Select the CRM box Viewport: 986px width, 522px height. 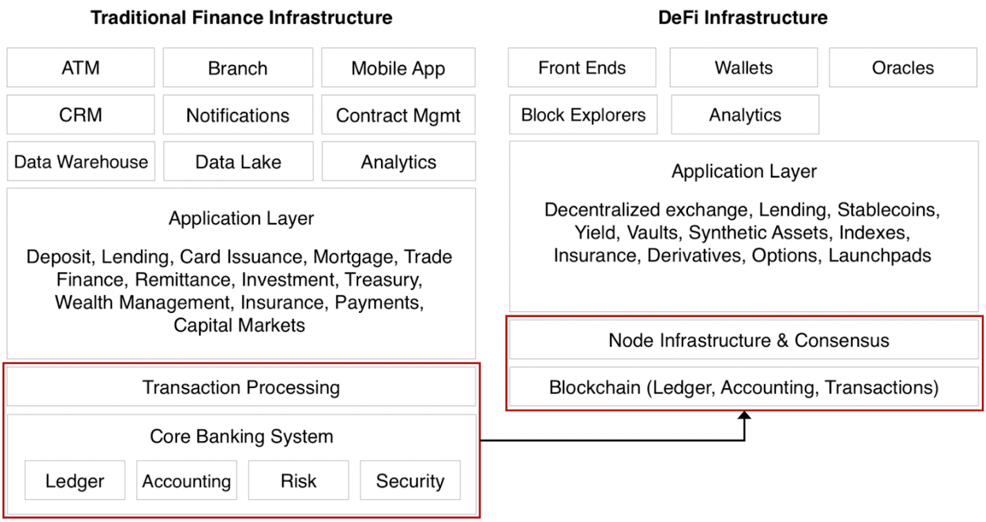(81, 115)
